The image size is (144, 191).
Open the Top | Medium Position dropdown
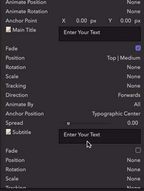click(124, 58)
